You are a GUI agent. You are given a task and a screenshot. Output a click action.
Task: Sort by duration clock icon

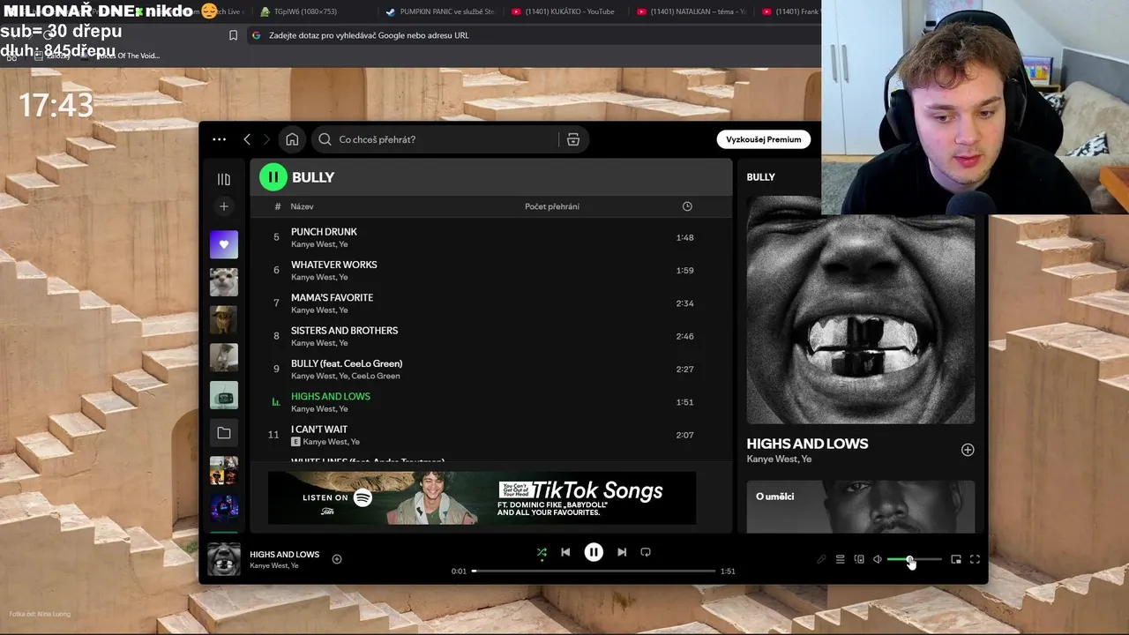687,206
